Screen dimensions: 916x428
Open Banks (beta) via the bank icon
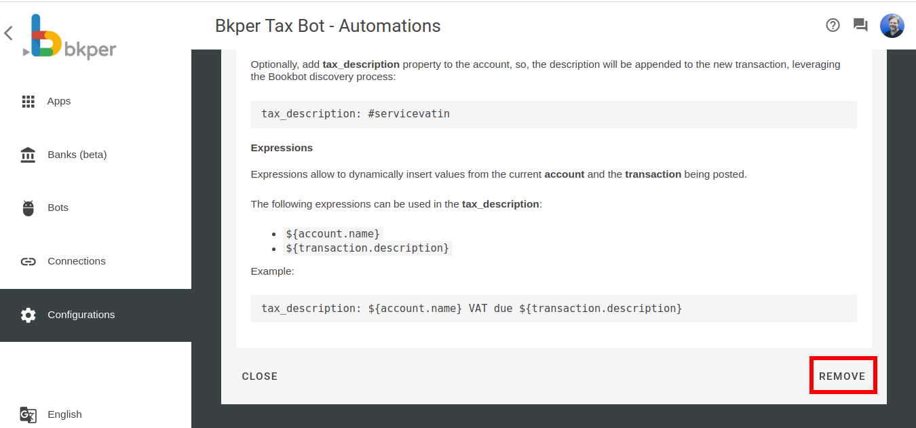coord(28,154)
